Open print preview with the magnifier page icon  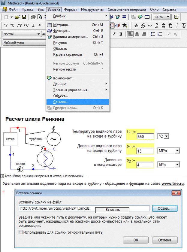click(x=40, y=17)
